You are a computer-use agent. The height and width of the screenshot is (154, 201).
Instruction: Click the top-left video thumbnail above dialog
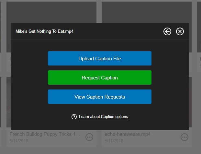[51, 12]
